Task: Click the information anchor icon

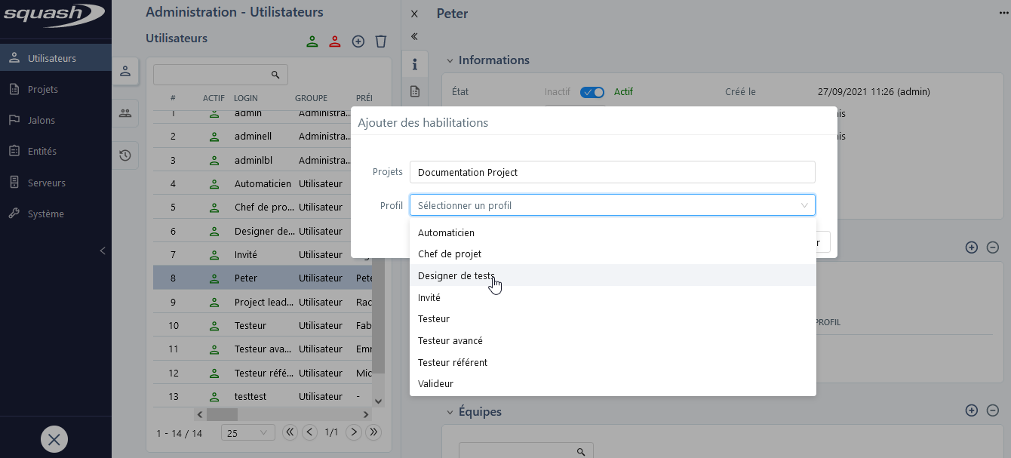Action: pyautogui.click(x=414, y=65)
